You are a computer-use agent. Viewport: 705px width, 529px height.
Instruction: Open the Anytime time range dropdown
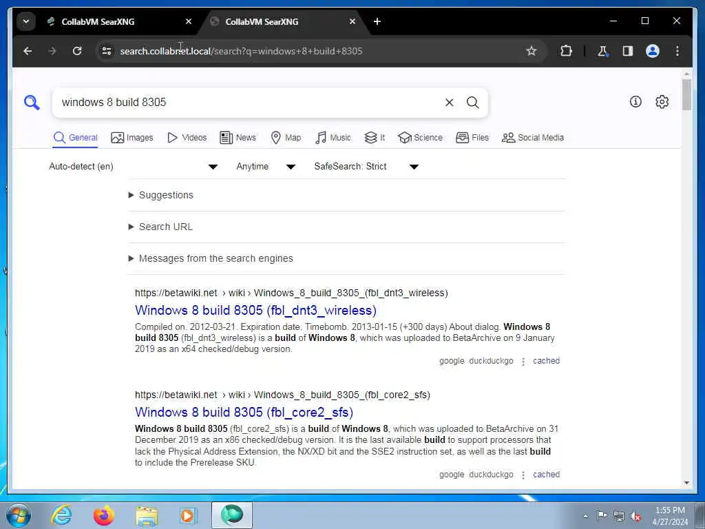(x=266, y=167)
